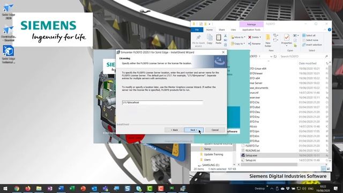Viewport: 343px width, 193px height.
Task: Open the Copy to dropdown
Action: click(x=238, y=44)
